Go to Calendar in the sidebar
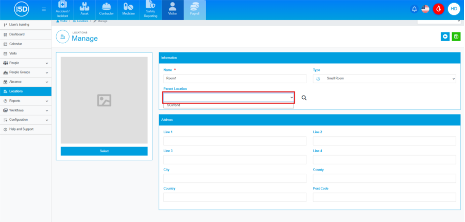This screenshot has width=465, height=222. point(15,44)
